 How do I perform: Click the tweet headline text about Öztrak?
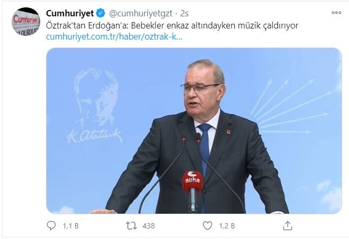click(172, 25)
